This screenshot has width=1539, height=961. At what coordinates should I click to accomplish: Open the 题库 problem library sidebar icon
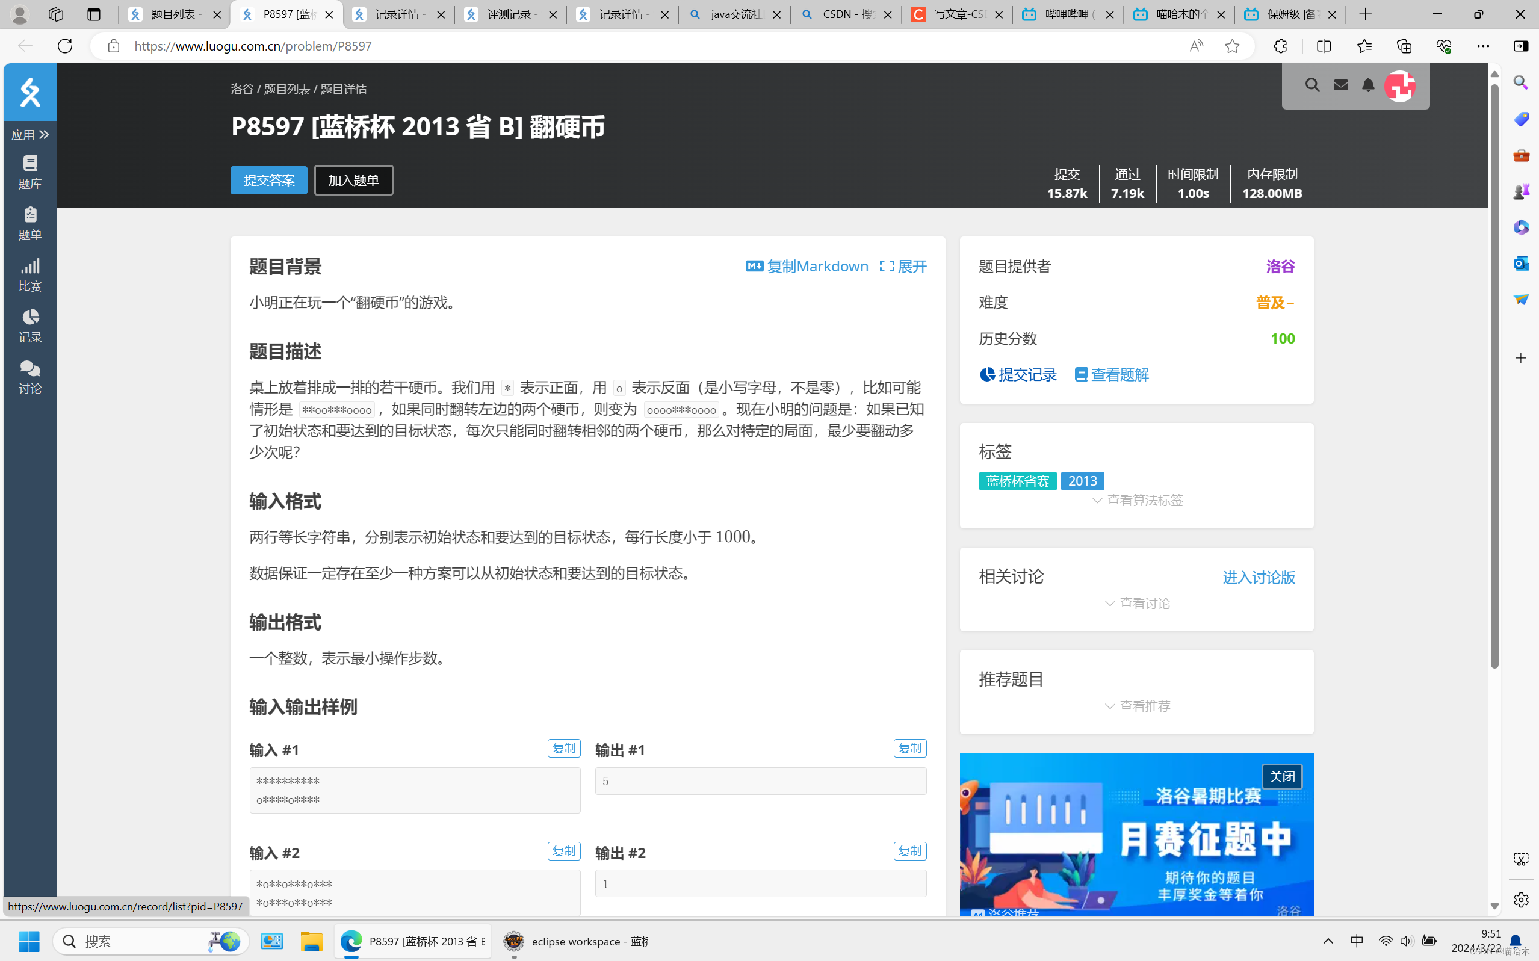click(x=30, y=171)
